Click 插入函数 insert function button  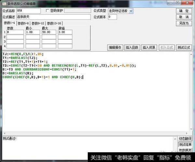pos(132,47)
